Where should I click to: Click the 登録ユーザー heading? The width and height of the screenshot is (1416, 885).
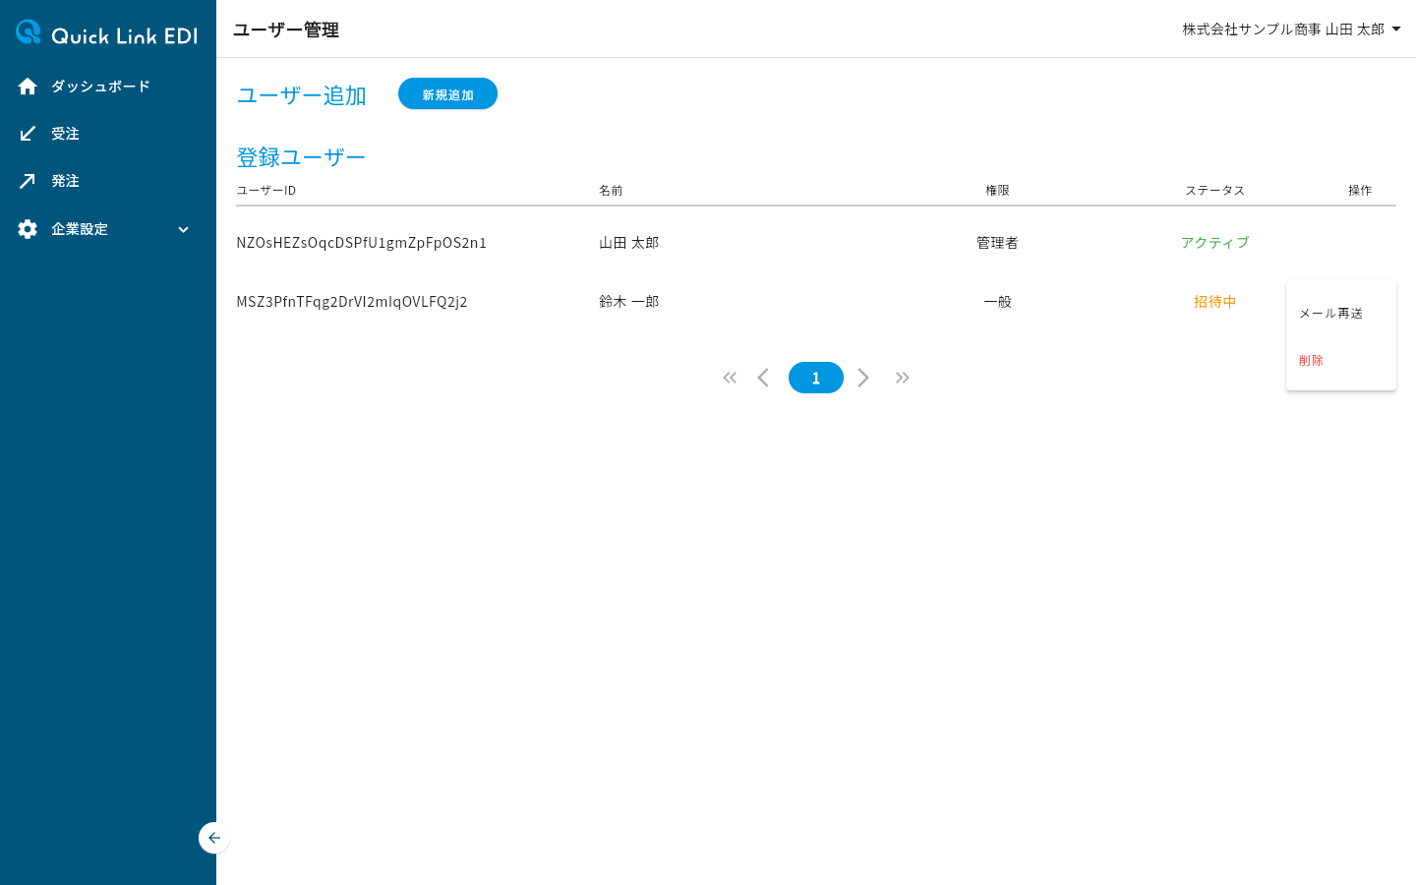301,157
